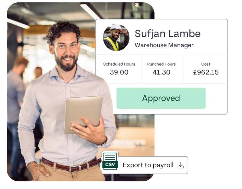Image resolution: width=242 pixels, height=189 pixels.
Task: Click the Sufjan Lambe name heading
Action: (x=167, y=34)
